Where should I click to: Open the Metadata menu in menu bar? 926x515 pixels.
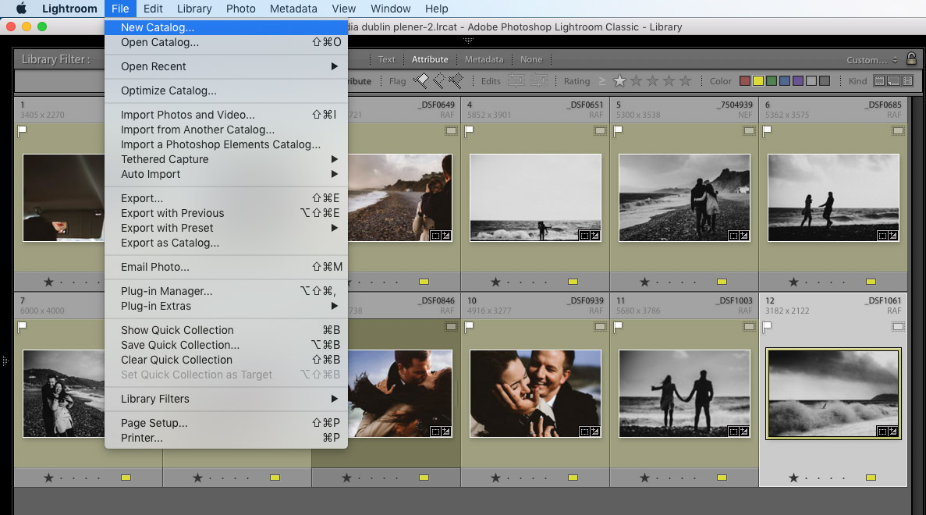(293, 9)
